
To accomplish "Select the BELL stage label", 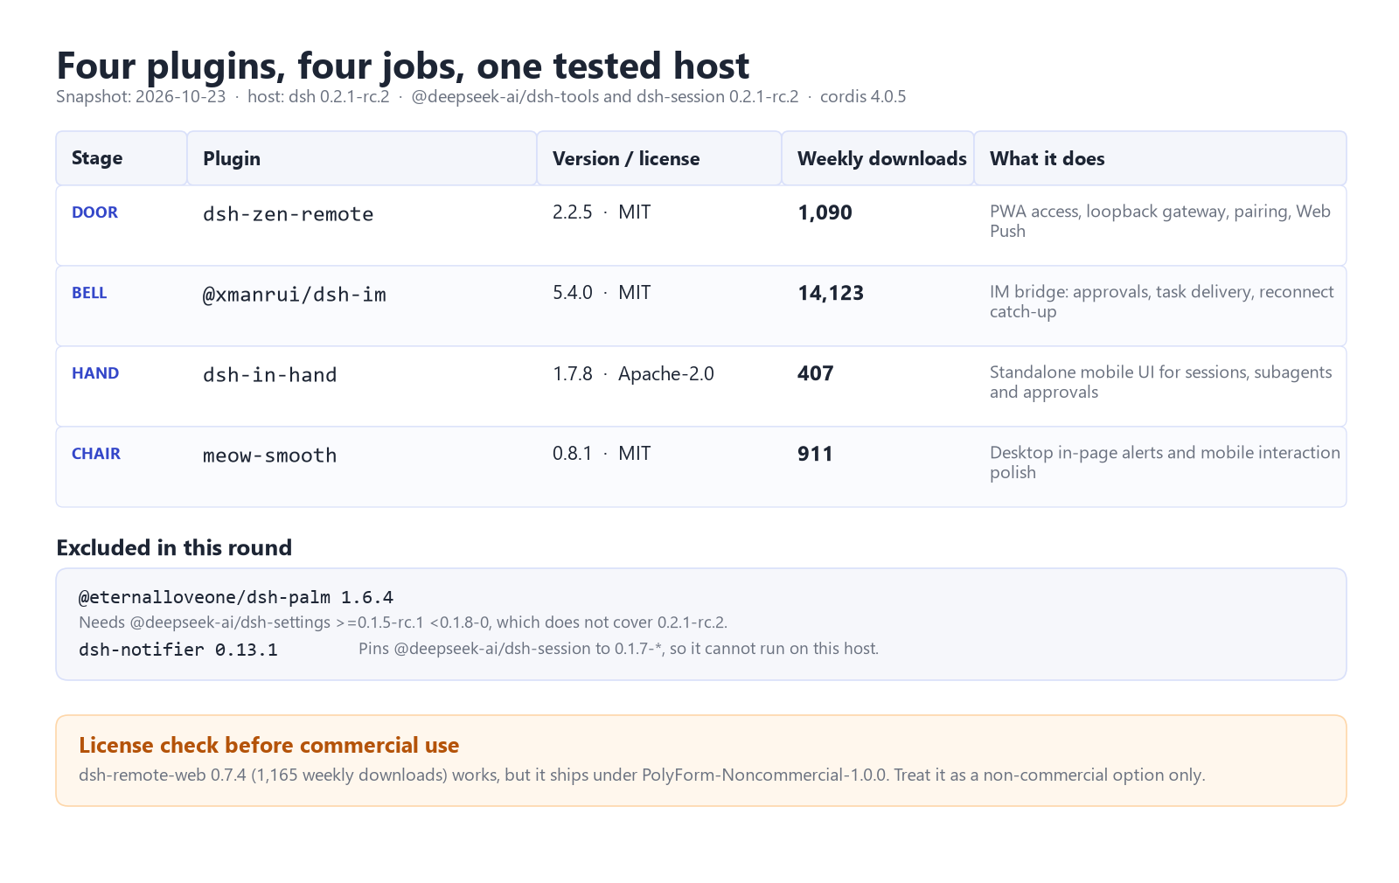I will click(x=89, y=293).
